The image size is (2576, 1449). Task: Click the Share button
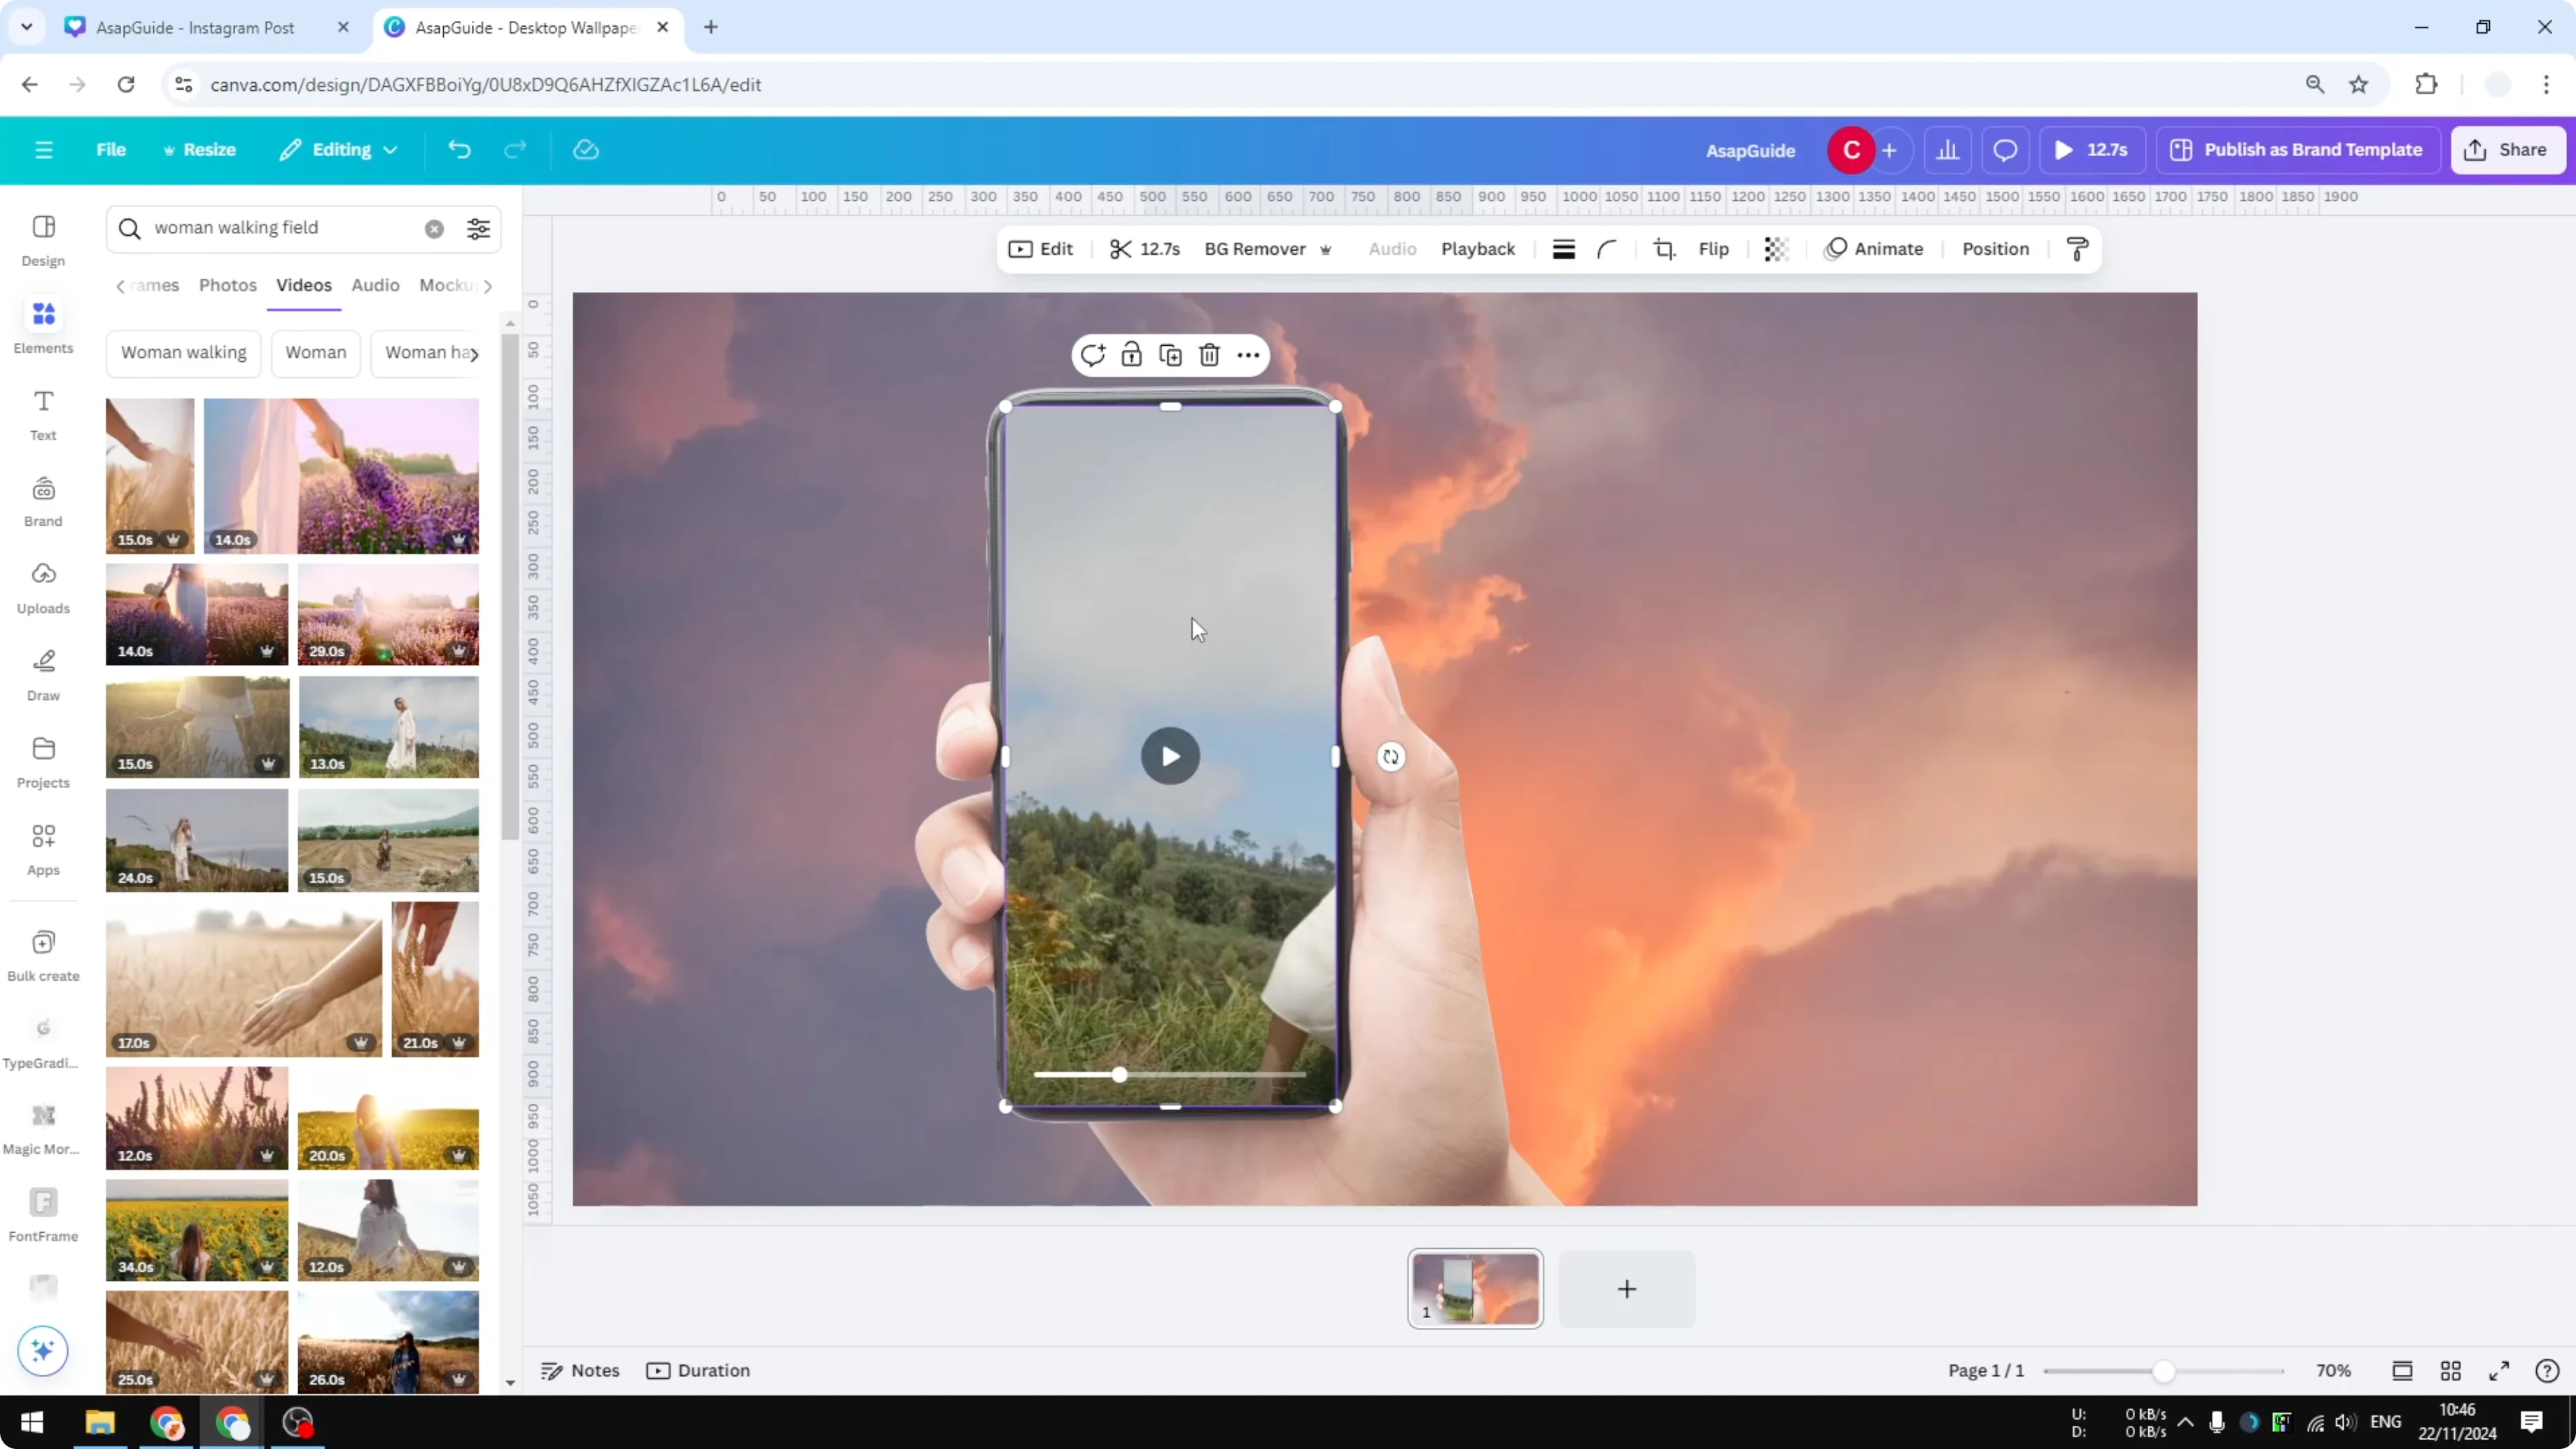2510,150
